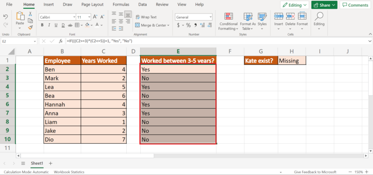Apply Percent Style format
The width and height of the screenshot is (373, 175).
(188, 25)
